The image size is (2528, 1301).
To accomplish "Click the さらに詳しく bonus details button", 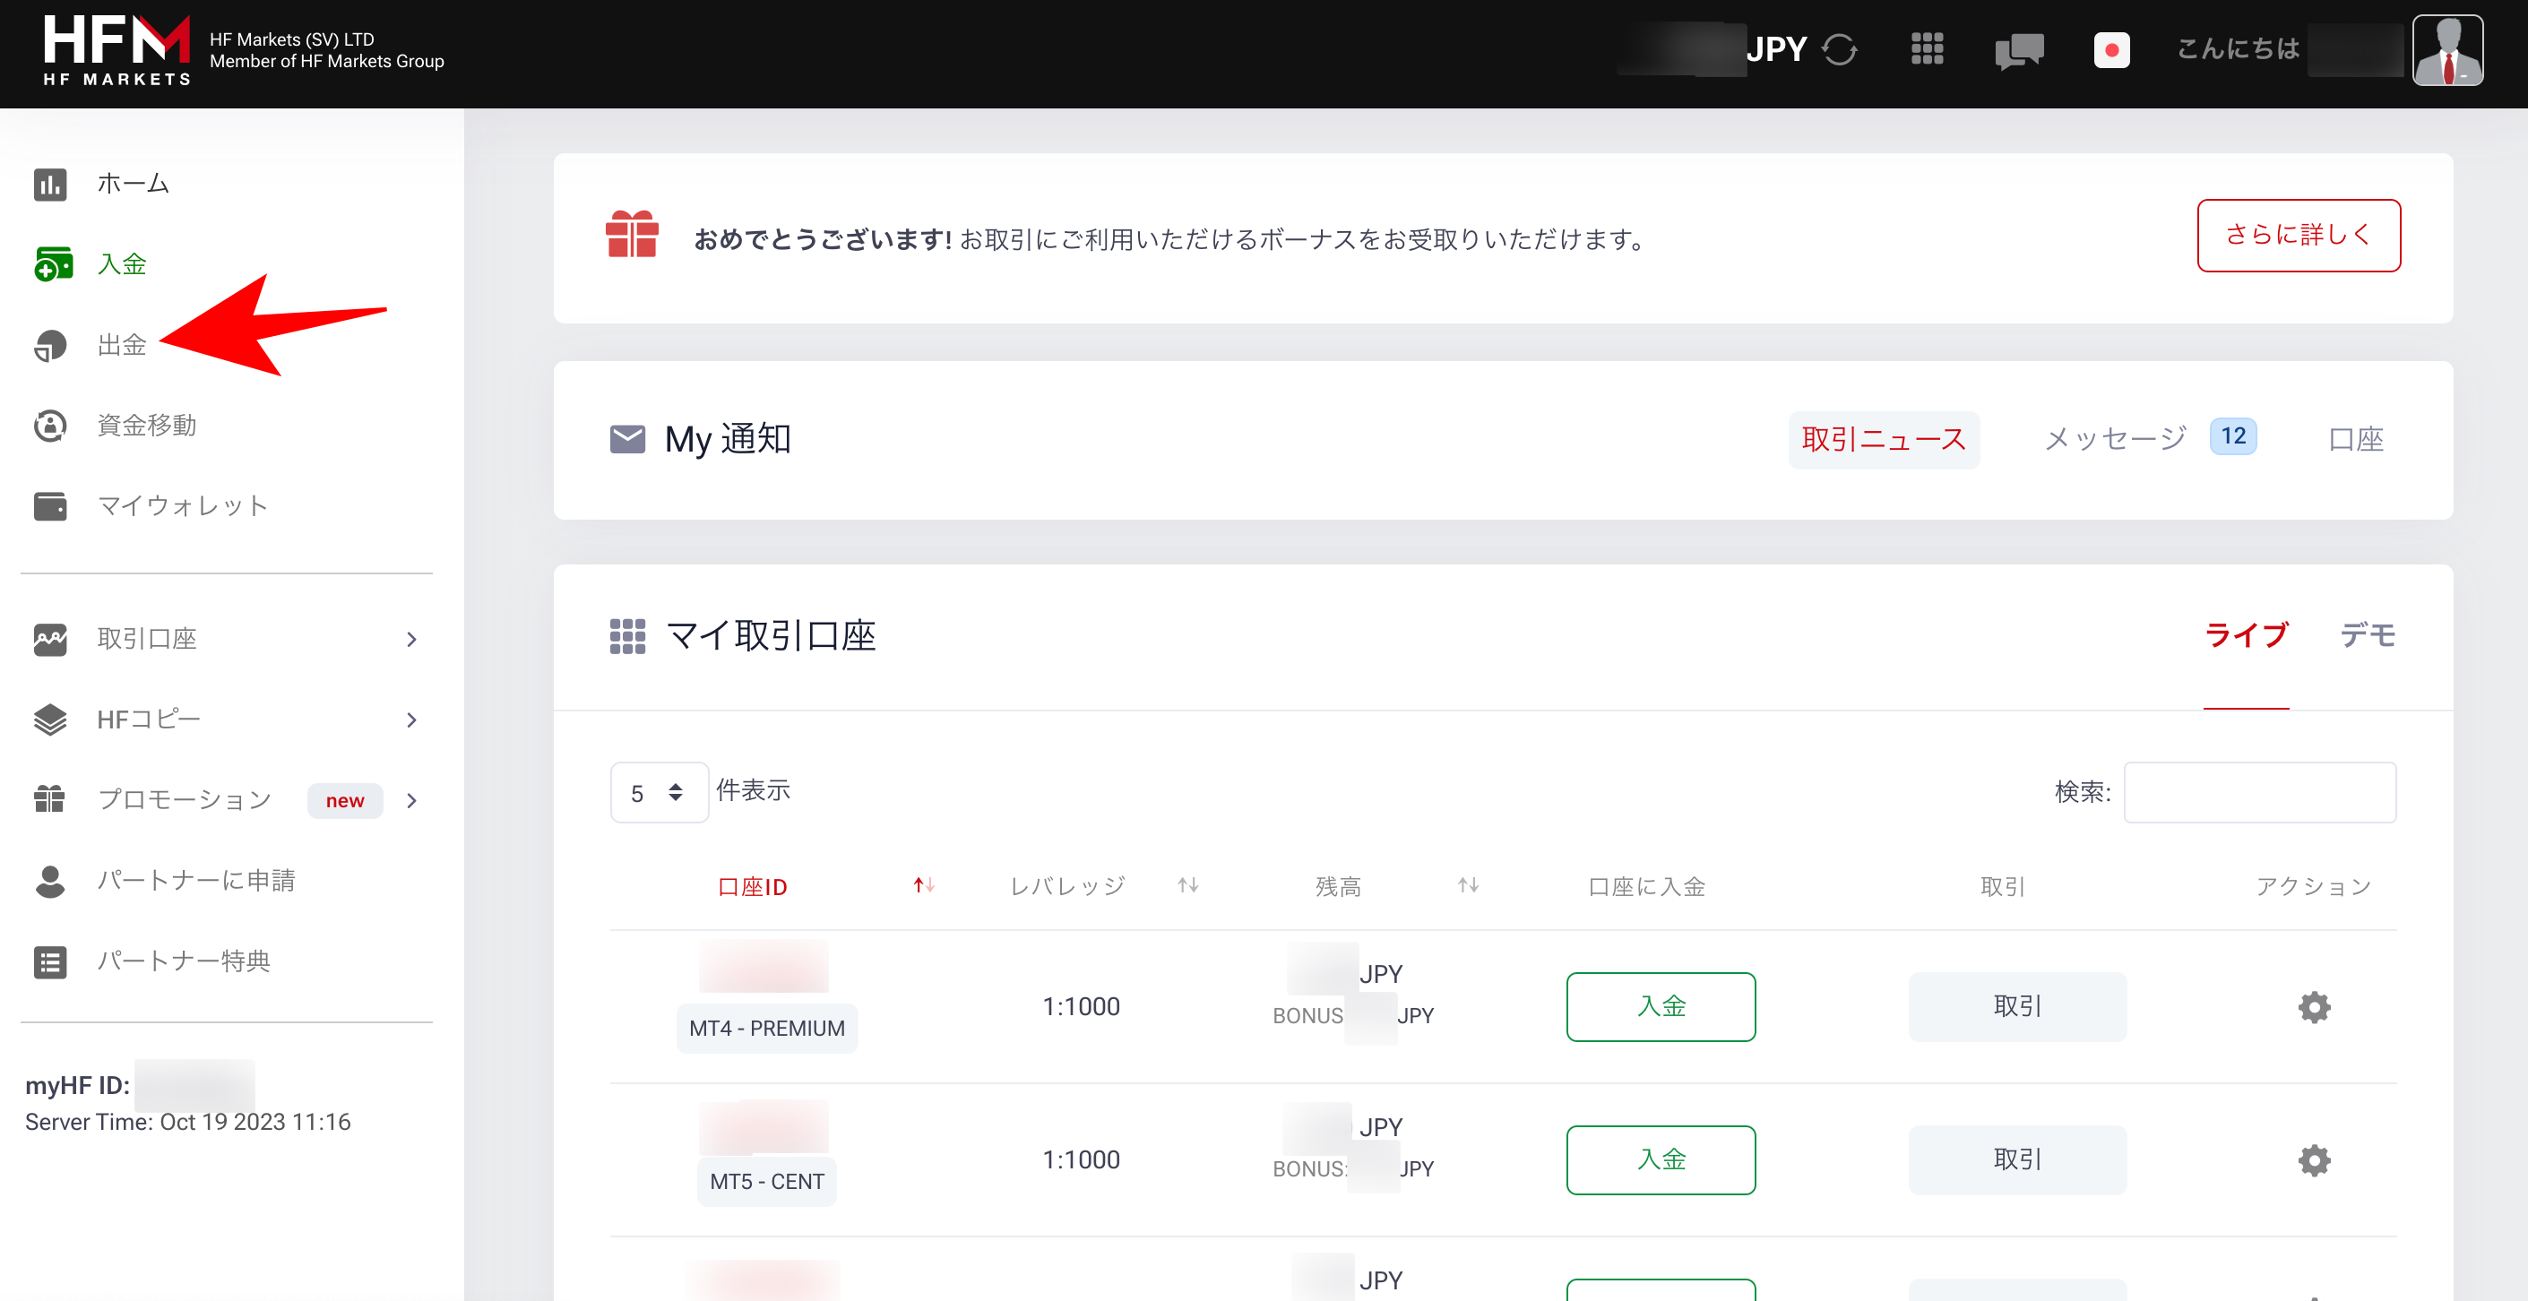I will [2299, 236].
